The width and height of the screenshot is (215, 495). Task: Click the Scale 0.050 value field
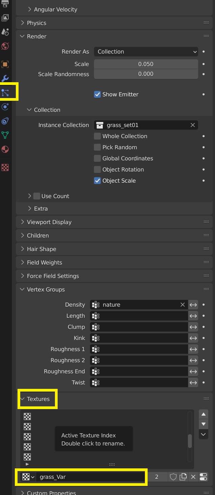[x=146, y=64]
